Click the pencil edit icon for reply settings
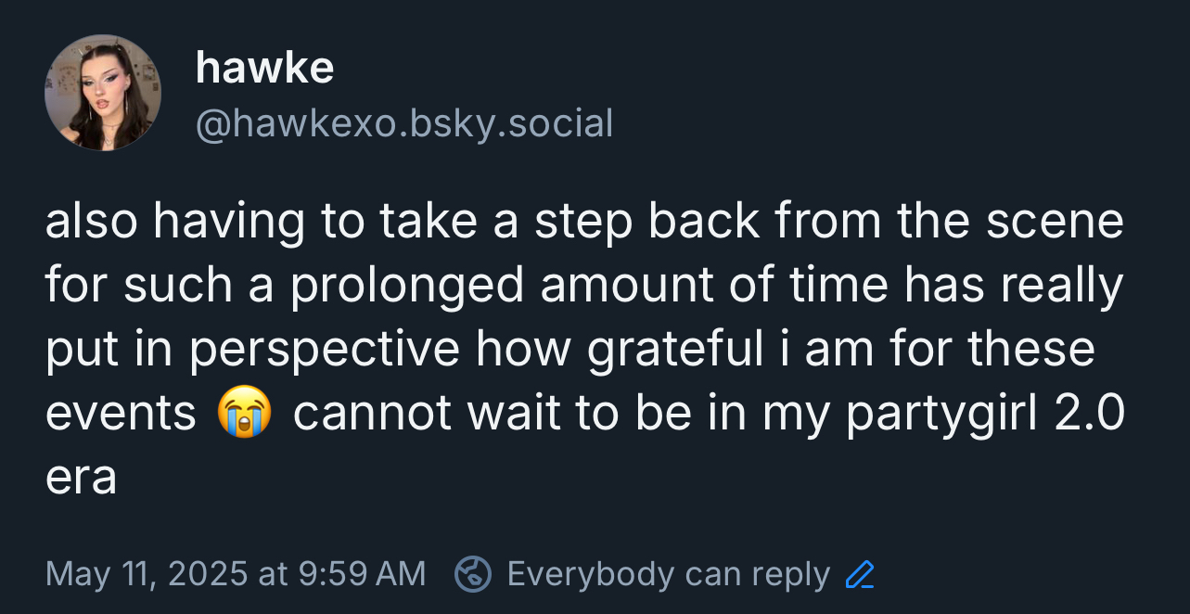Viewport: 1190px width, 614px height. 861,575
